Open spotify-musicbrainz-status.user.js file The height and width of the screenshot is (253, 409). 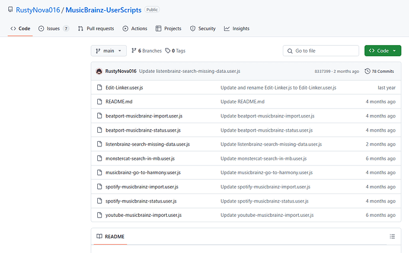click(x=141, y=201)
